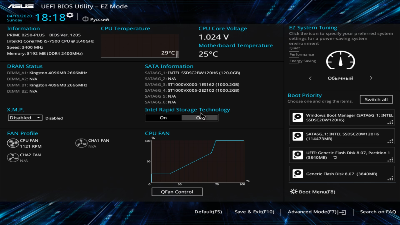Click DIMM_A1 Kingston 4096MB line
400x225 pixels.
pos(47,73)
